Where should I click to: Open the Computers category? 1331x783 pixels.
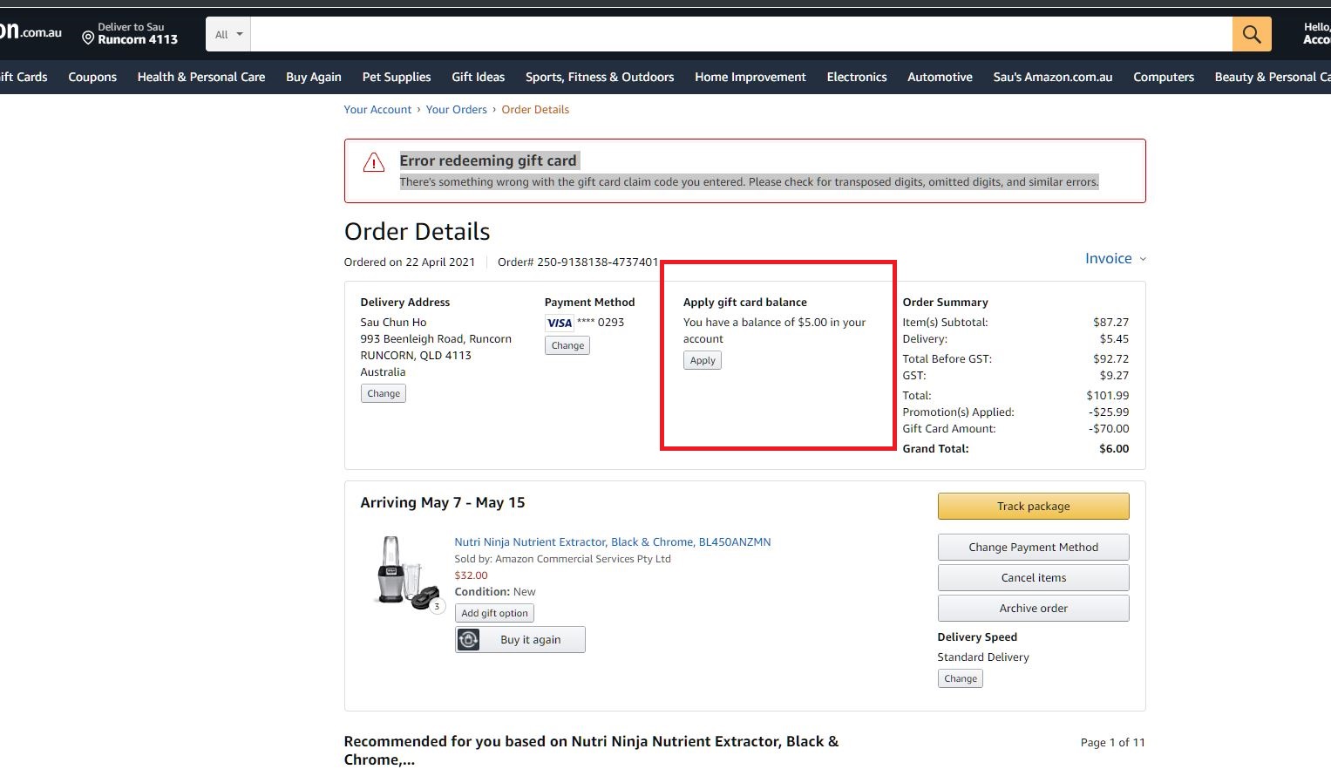(x=1164, y=77)
